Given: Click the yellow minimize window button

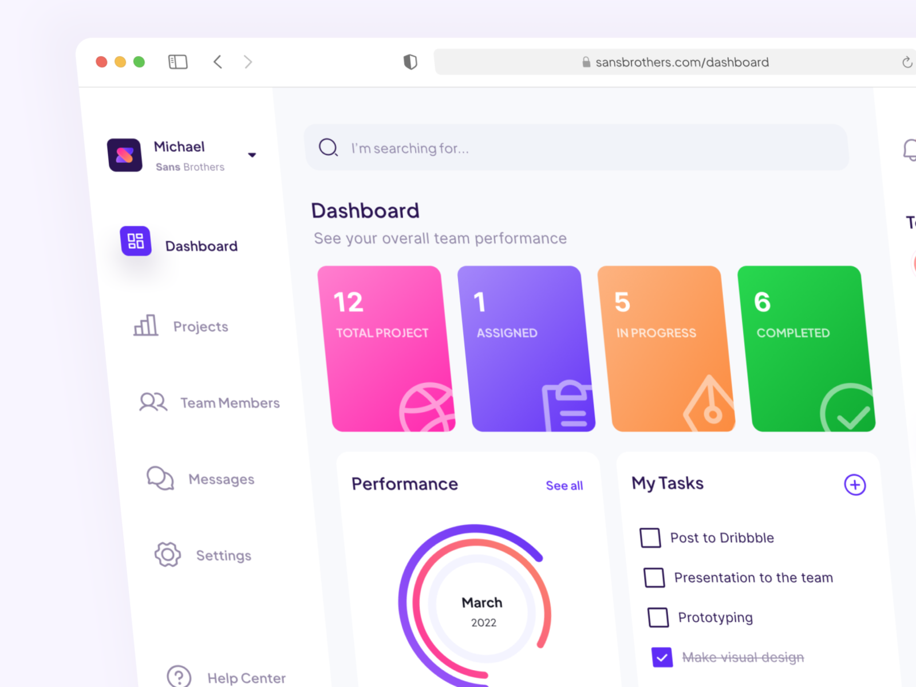Looking at the screenshot, I should coord(120,62).
